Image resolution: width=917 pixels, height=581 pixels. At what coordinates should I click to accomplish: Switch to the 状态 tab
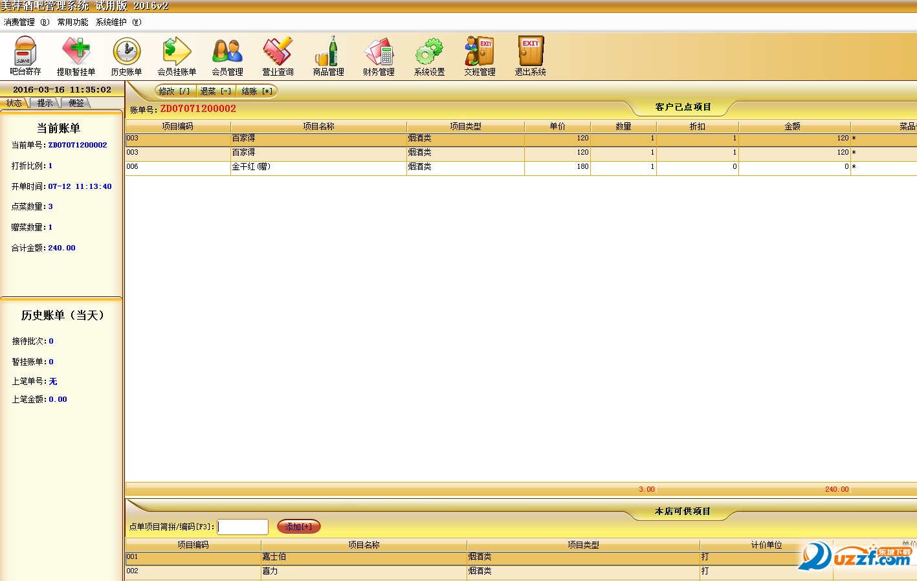14,103
